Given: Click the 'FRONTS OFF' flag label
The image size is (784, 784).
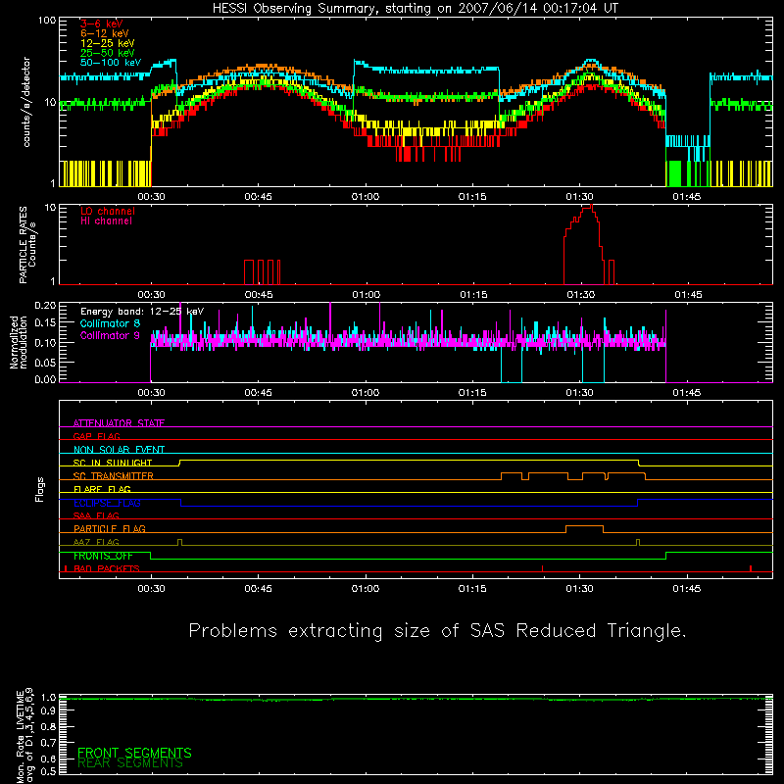Looking at the screenshot, I should [x=103, y=556].
